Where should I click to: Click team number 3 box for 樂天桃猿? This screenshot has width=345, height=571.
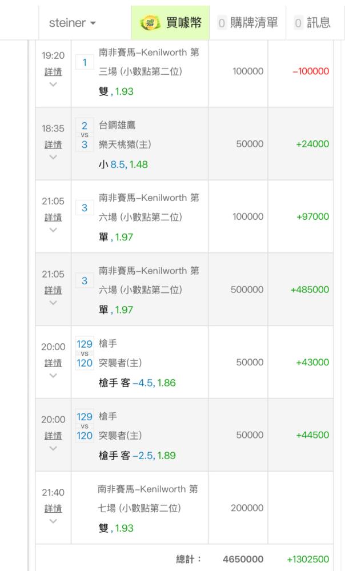click(x=85, y=144)
